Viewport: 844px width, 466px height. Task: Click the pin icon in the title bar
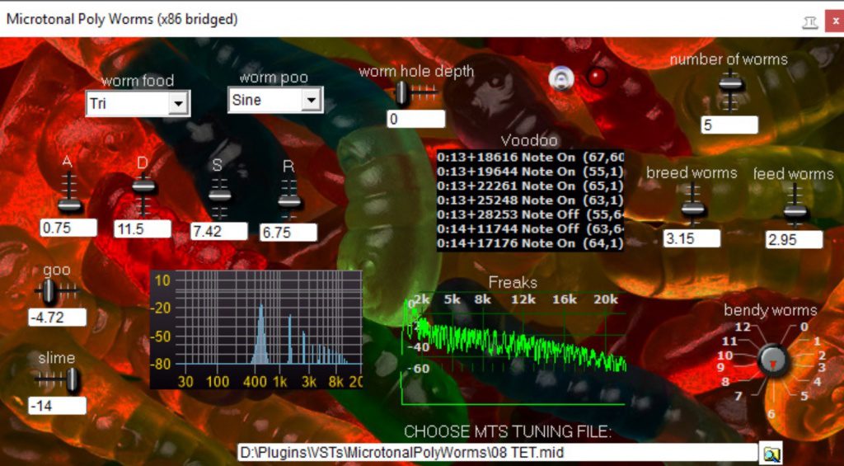pos(810,22)
